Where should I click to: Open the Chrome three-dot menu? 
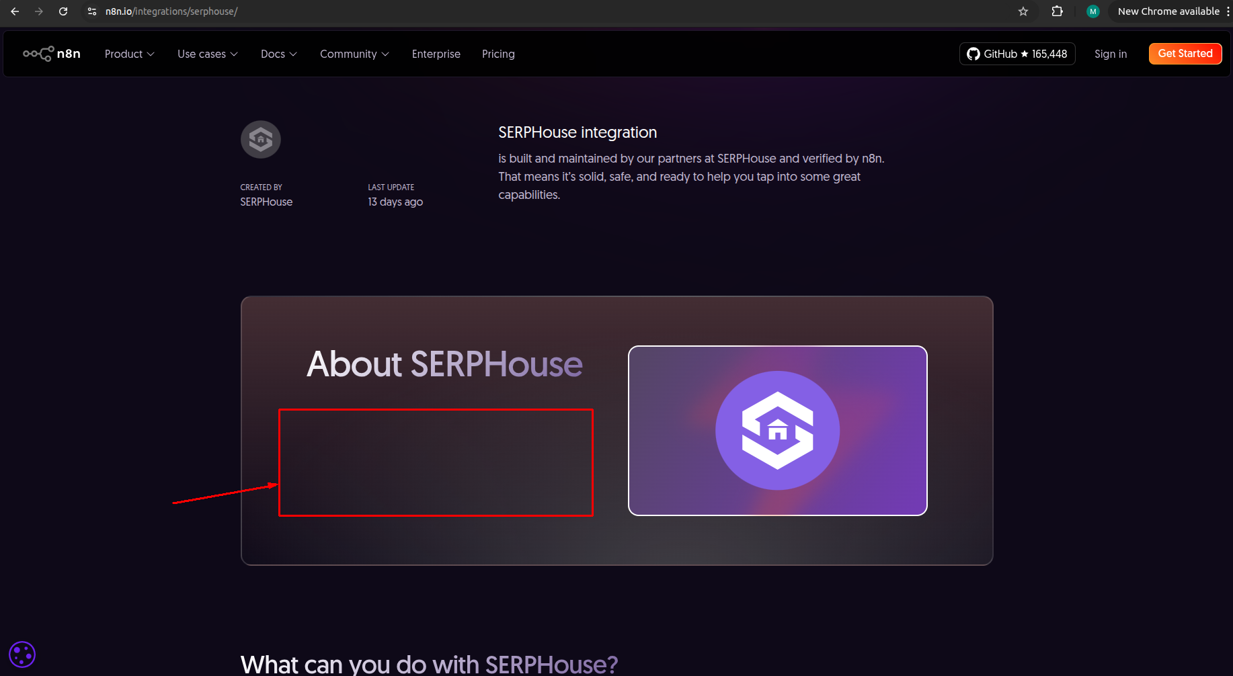(1228, 11)
